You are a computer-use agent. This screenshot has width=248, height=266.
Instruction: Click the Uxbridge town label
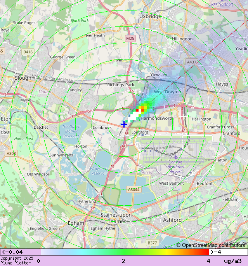pyautogui.click(x=150, y=16)
